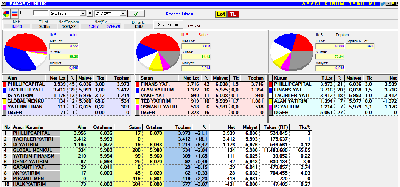The width and height of the screenshot is (400, 187).
Task: Click the blue swatch beside TACIRLER YATI in Alan table
Action: point(4,90)
